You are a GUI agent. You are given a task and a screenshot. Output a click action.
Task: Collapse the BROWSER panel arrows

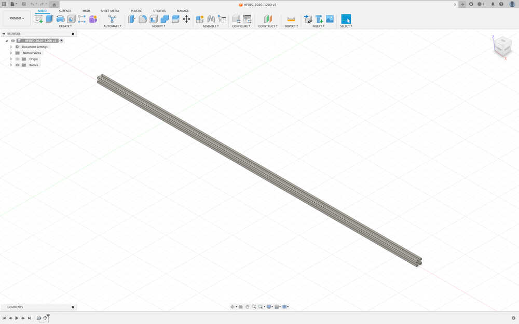click(4, 34)
